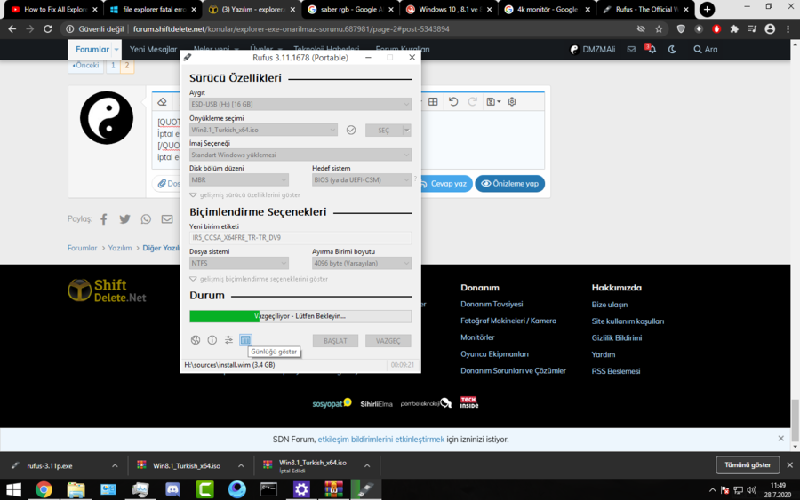Share via WhatsApp icon
This screenshot has width=800, height=500.
coord(146,219)
